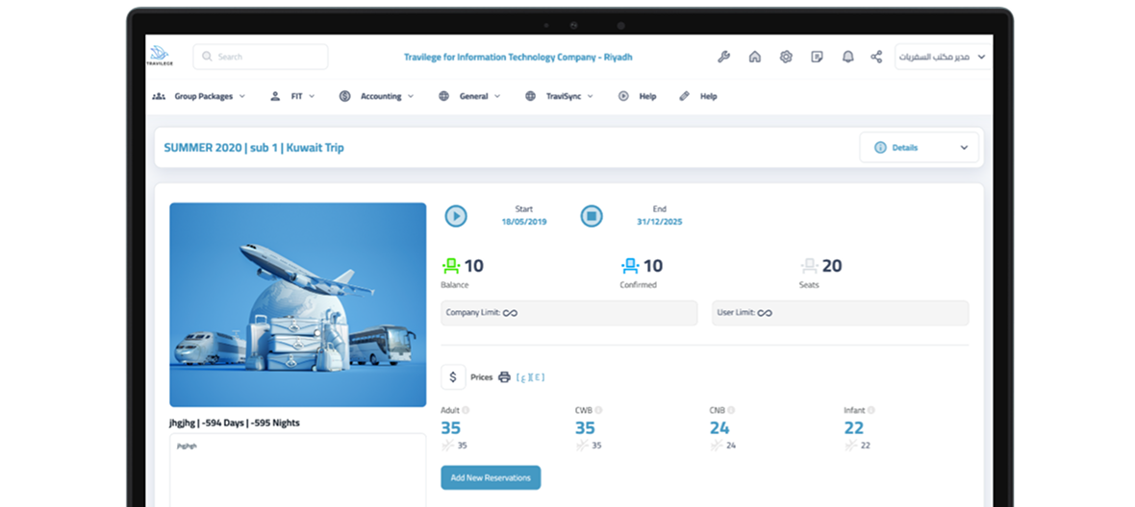The height and width of the screenshot is (507, 1135).
Task: Click the printer icon next to Prices
Action: tap(504, 377)
